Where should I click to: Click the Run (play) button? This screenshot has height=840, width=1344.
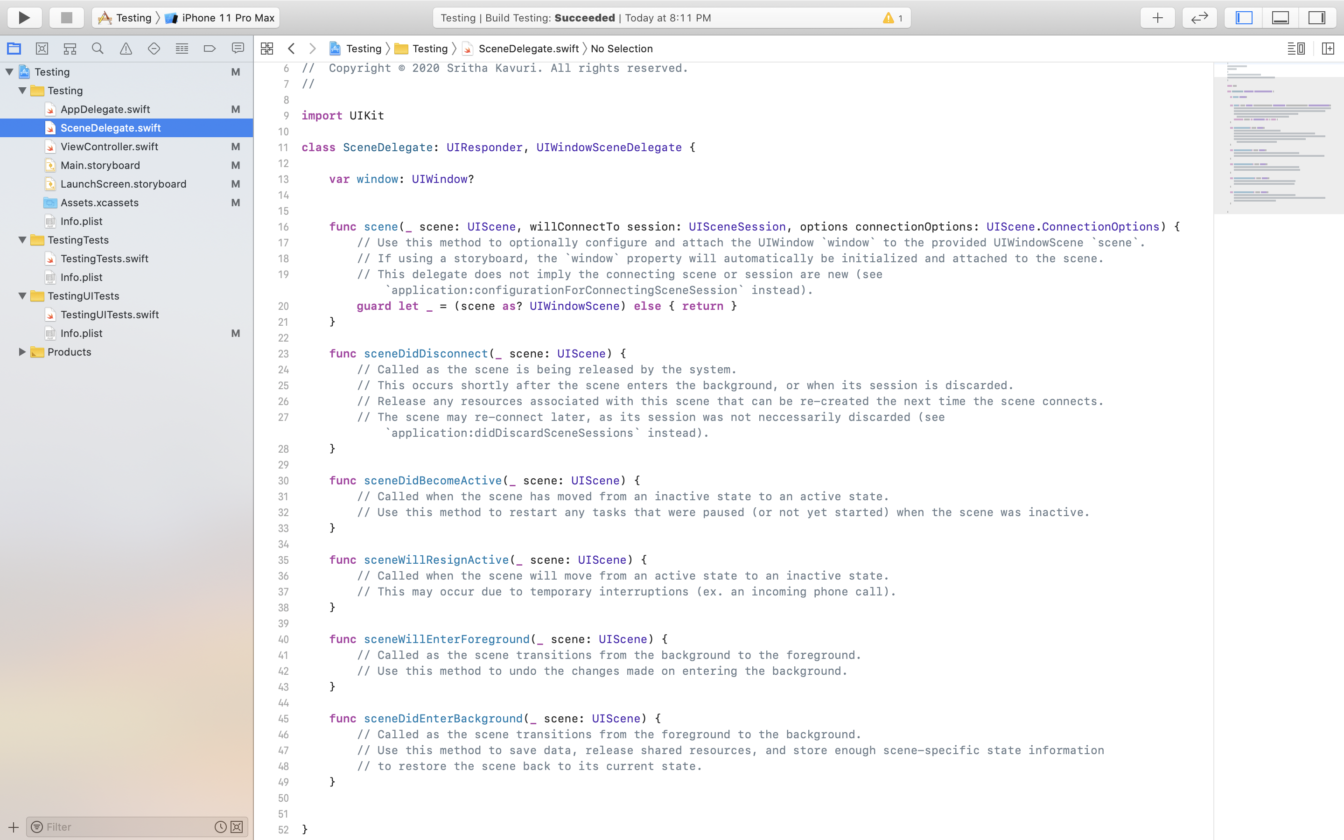tap(24, 18)
